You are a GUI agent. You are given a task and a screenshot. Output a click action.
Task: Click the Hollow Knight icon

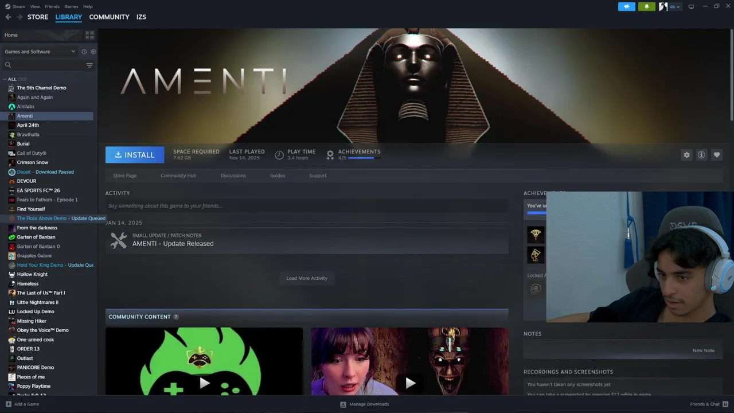[11, 274]
